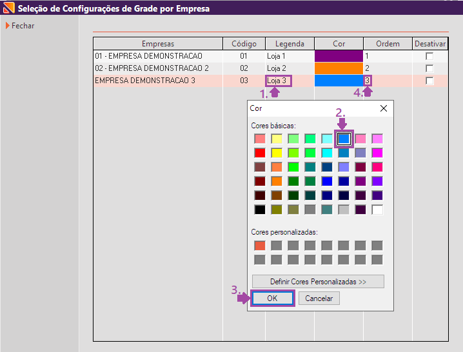This screenshot has height=352, width=463.
Task: Click Fechar to close the screen
Action: [20, 26]
